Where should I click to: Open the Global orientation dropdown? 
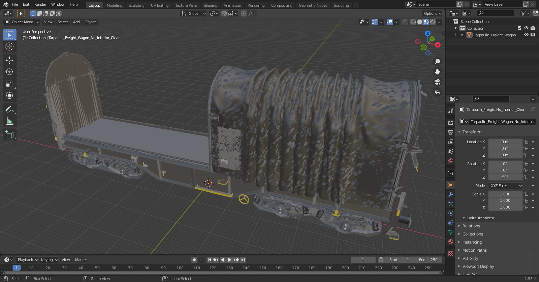point(193,13)
